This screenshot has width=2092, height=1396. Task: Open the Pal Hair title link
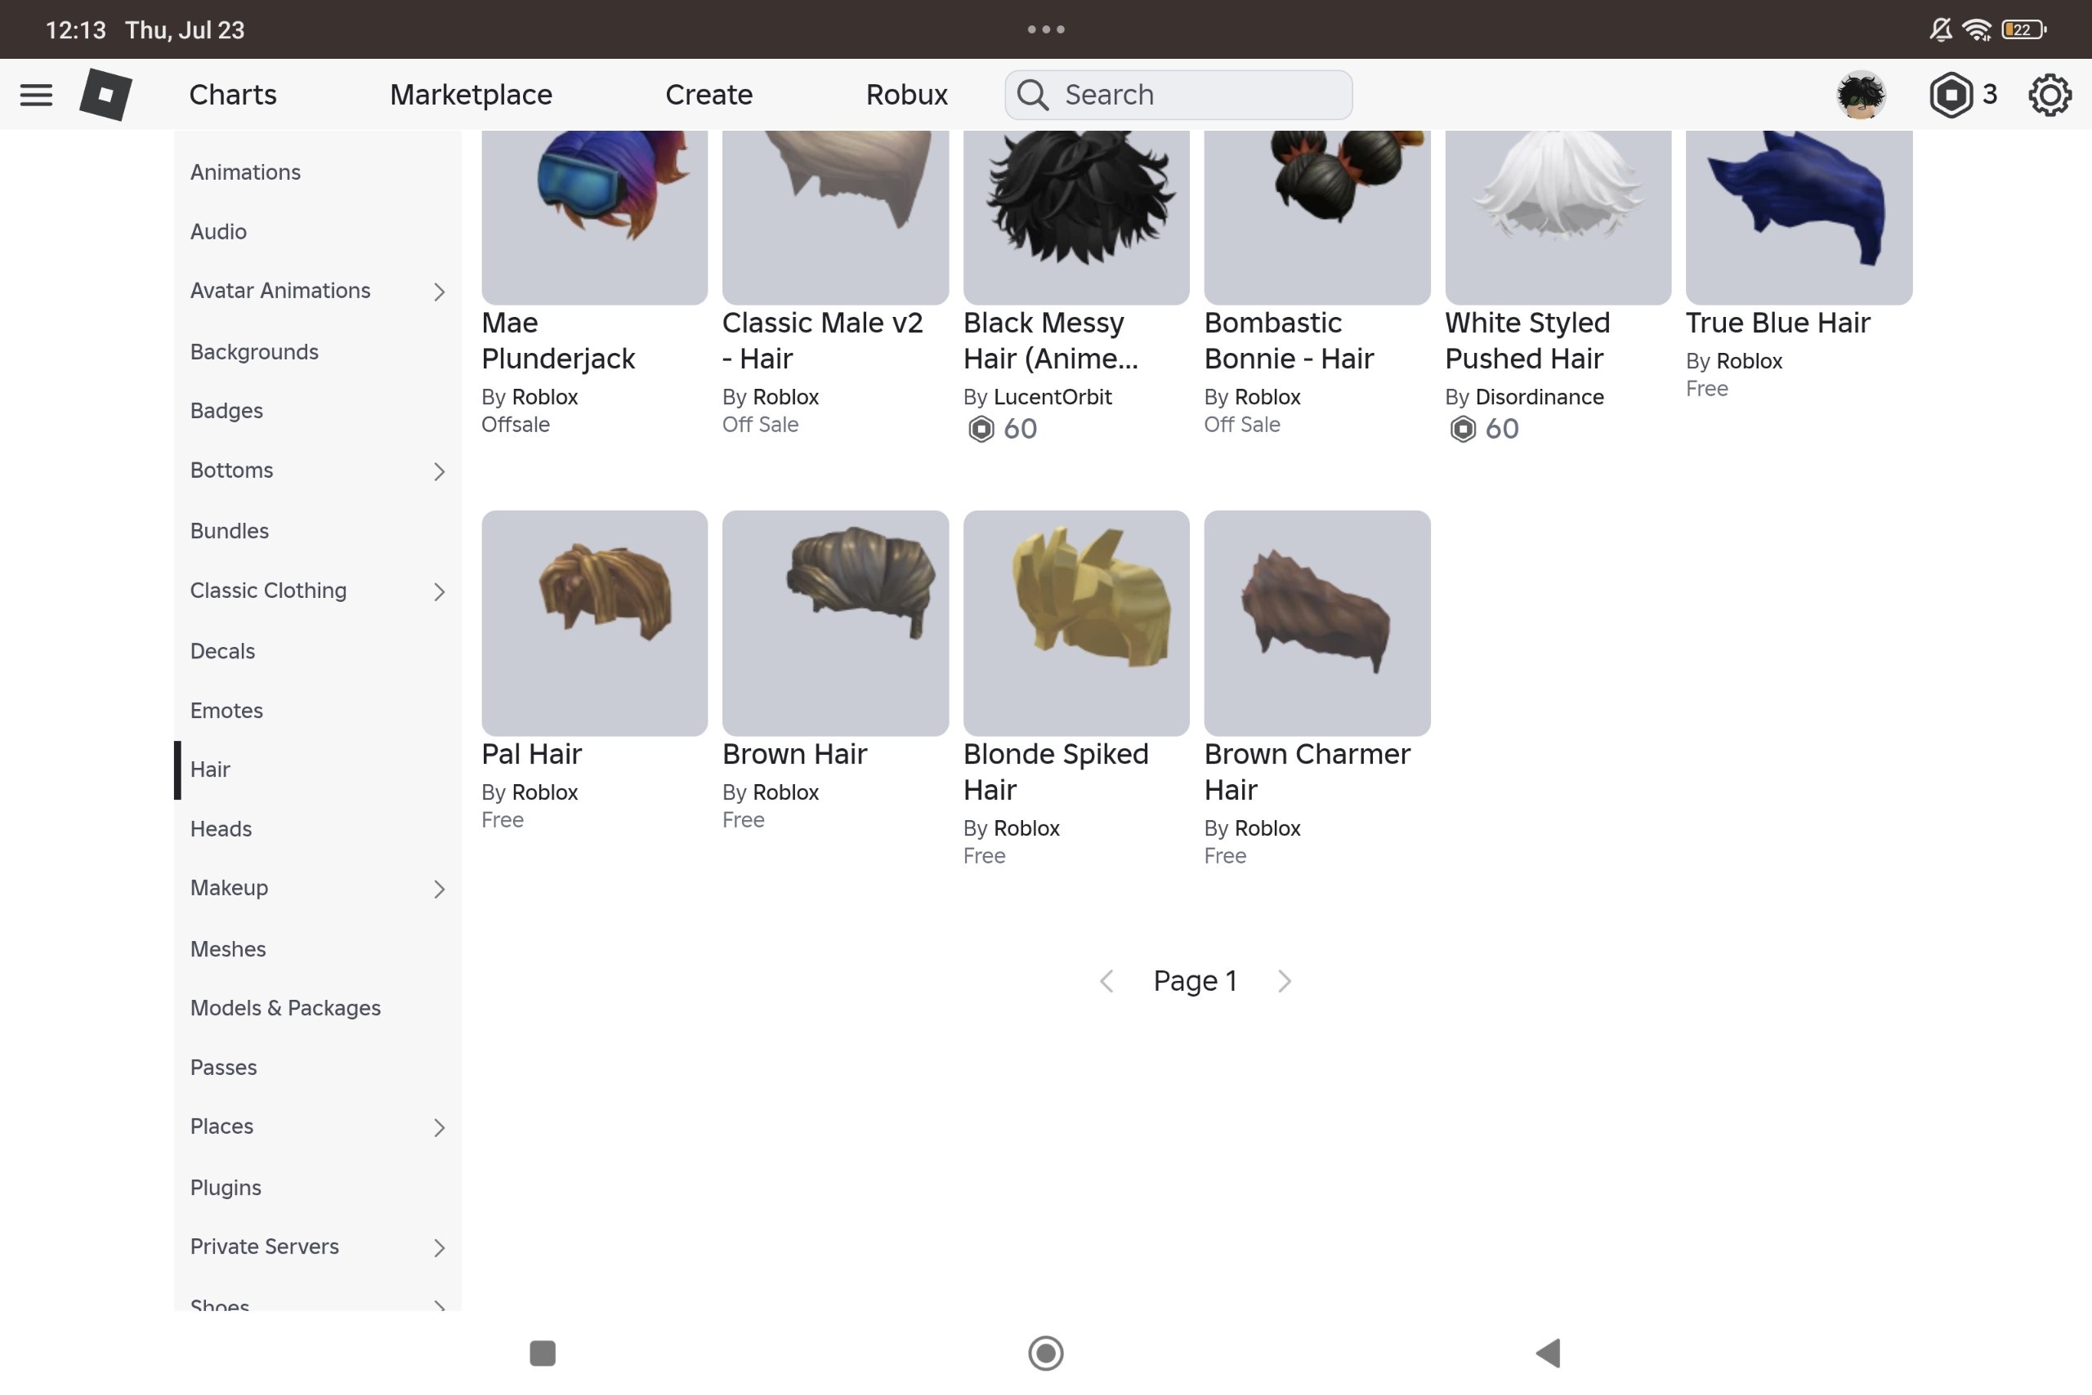point(532,755)
